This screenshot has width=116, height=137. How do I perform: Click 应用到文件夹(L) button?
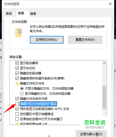[47, 40]
